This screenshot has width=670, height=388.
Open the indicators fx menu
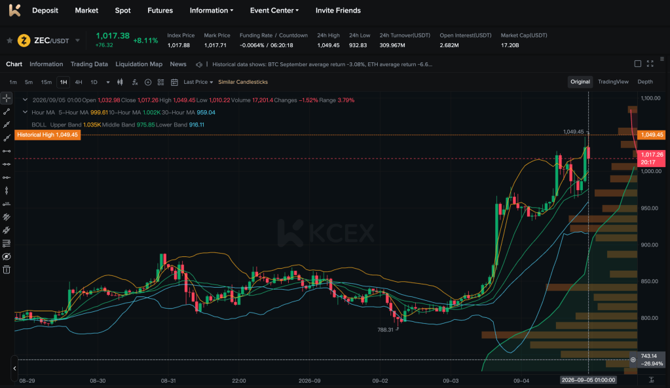point(135,82)
